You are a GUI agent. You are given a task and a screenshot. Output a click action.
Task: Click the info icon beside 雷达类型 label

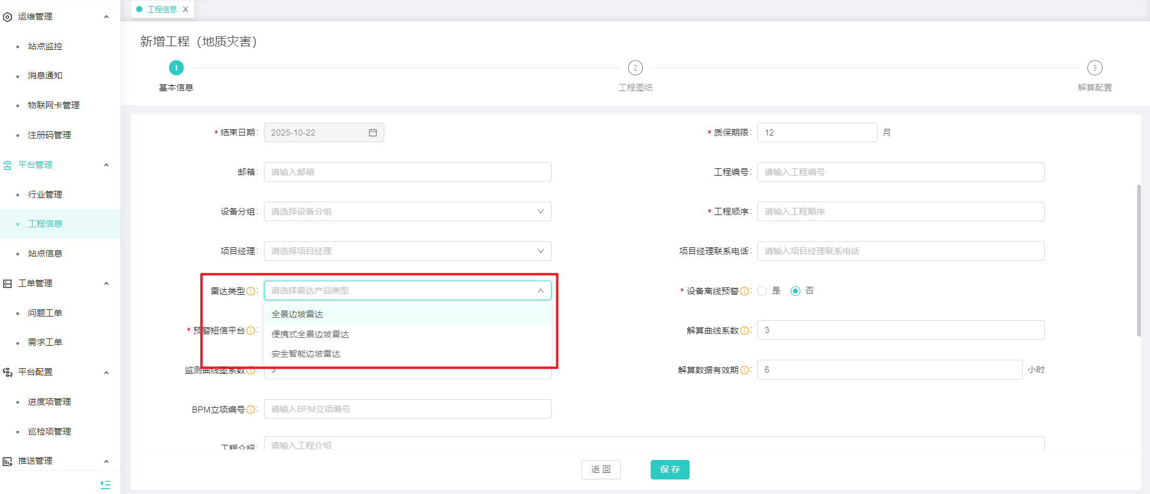251,291
